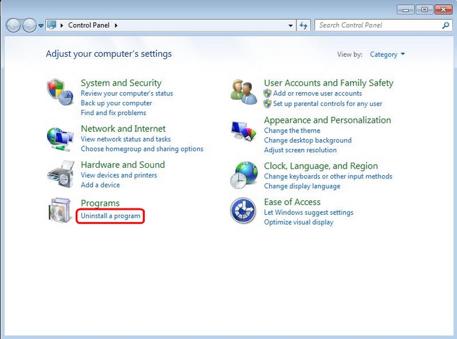
Task: Click the Hardware and Sound printer icon
Action: tap(60, 173)
